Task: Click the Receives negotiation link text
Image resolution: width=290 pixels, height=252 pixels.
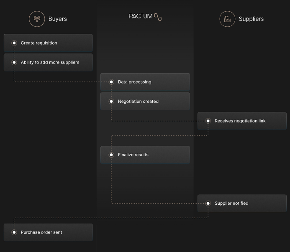Action: coord(240,121)
